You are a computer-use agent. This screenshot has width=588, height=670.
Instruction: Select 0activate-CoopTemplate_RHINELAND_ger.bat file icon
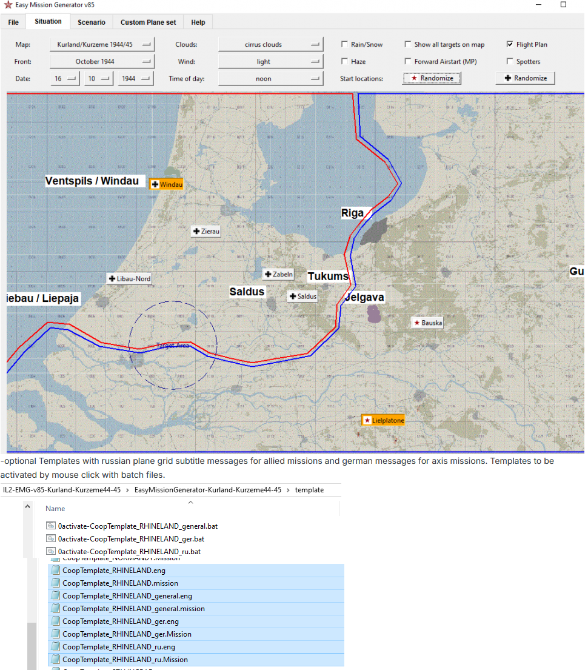[51, 538]
